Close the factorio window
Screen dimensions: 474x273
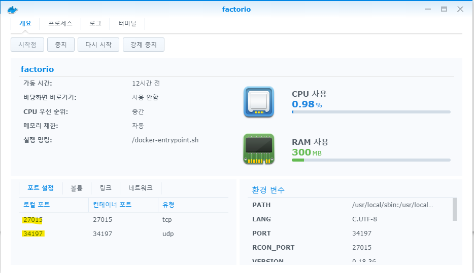(x=460, y=9)
